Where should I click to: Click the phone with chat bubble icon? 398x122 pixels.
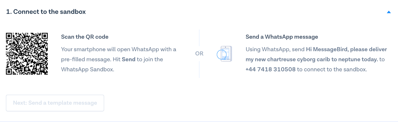[x=224, y=53]
